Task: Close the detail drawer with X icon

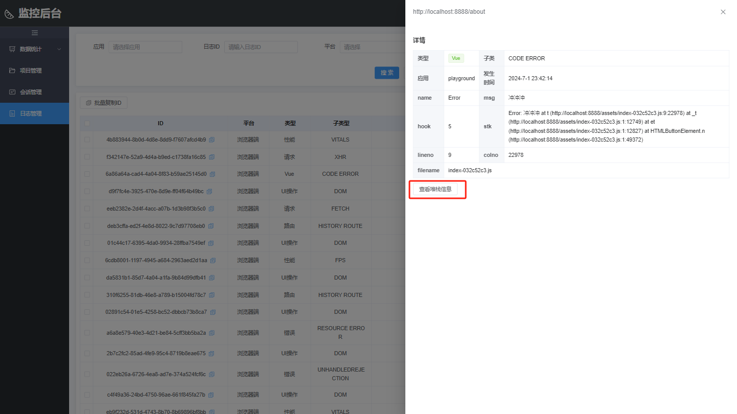Action: point(723,12)
